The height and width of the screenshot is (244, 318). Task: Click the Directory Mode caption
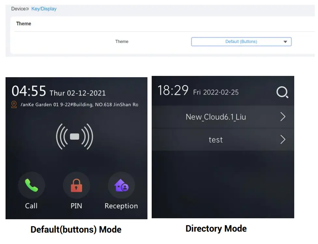point(216,229)
